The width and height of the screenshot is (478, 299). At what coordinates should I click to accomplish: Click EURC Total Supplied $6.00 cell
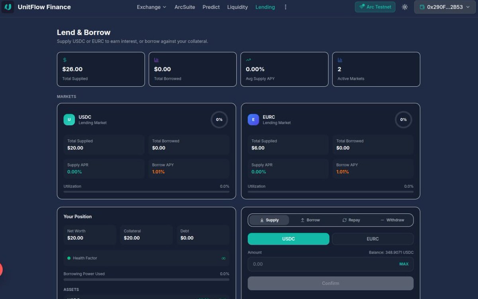[x=288, y=145]
